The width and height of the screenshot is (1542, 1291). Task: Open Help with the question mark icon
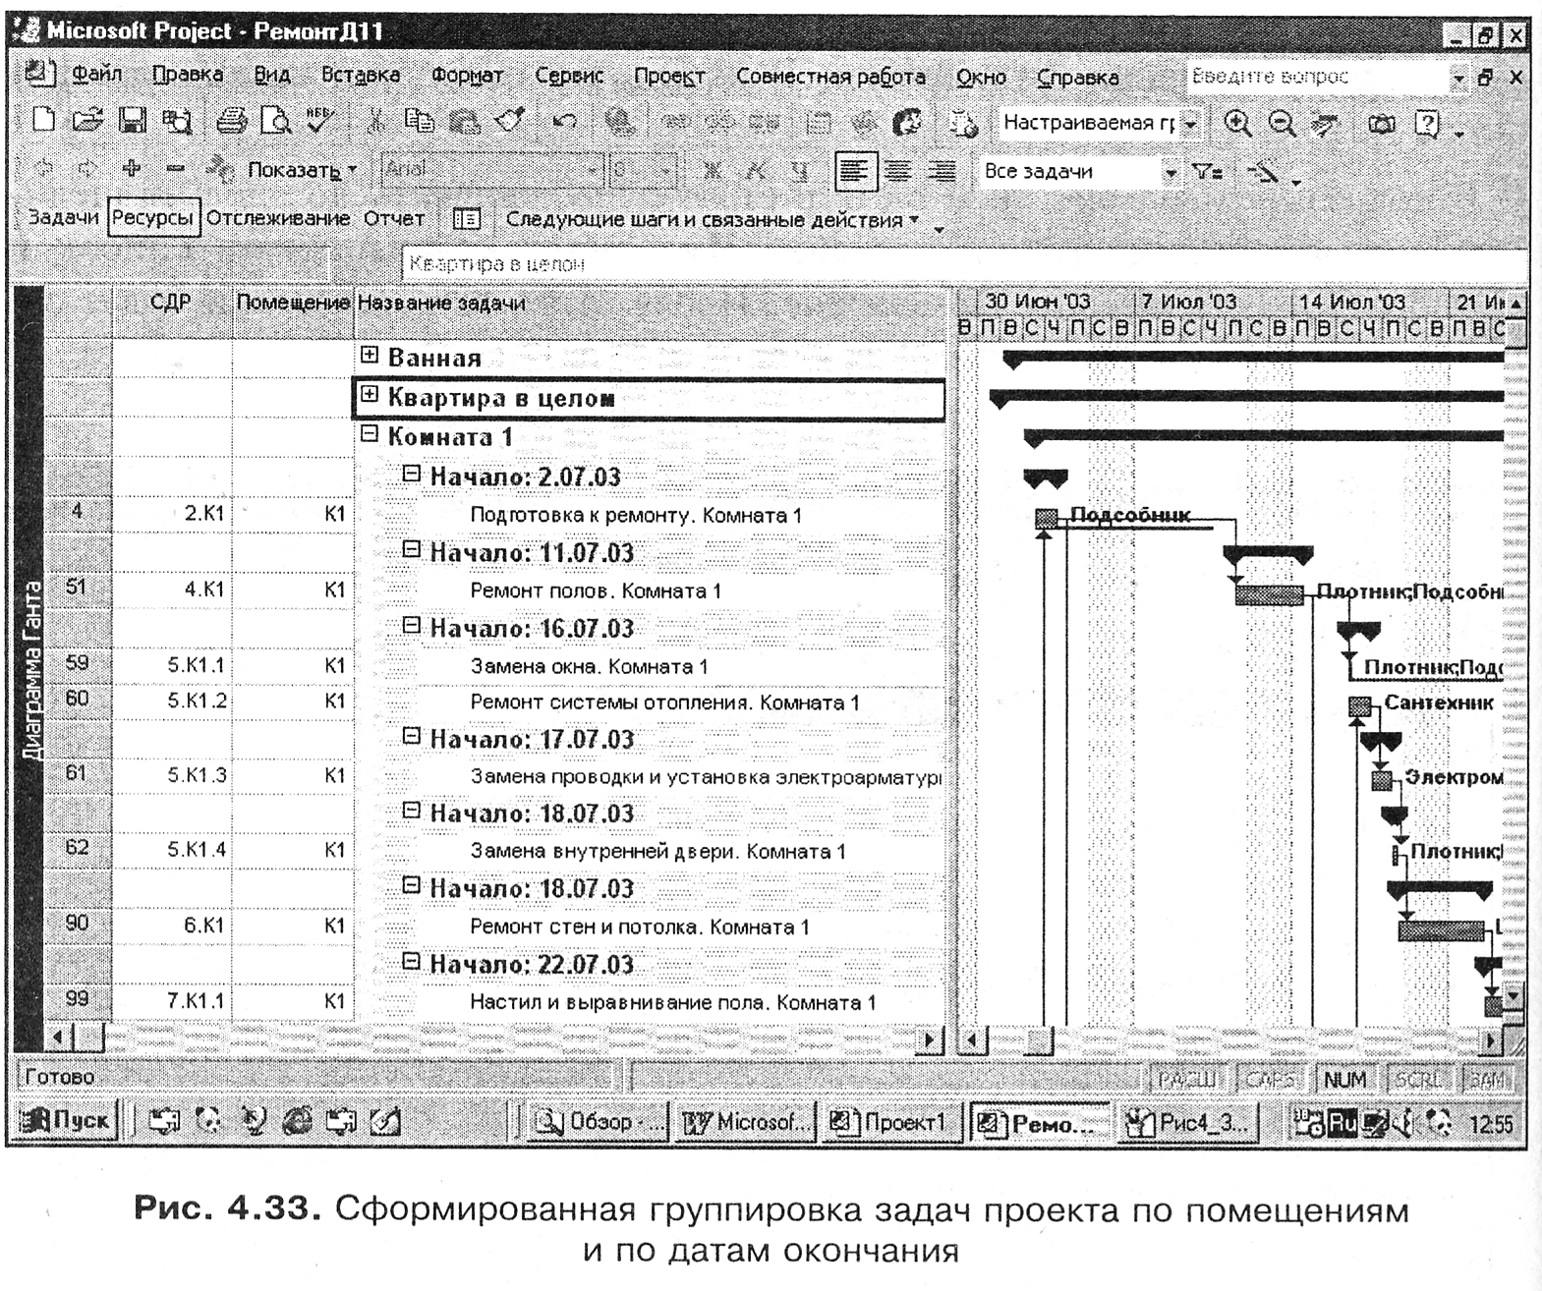tap(1426, 124)
